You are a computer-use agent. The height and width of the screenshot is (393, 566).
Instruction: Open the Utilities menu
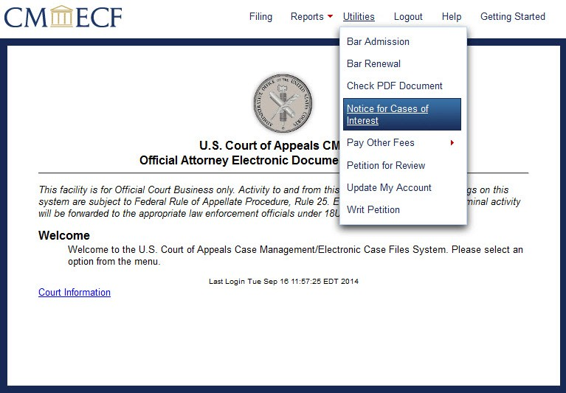[359, 16]
